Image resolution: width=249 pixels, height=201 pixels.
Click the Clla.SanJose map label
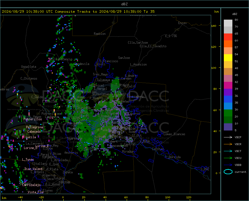point(138,43)
